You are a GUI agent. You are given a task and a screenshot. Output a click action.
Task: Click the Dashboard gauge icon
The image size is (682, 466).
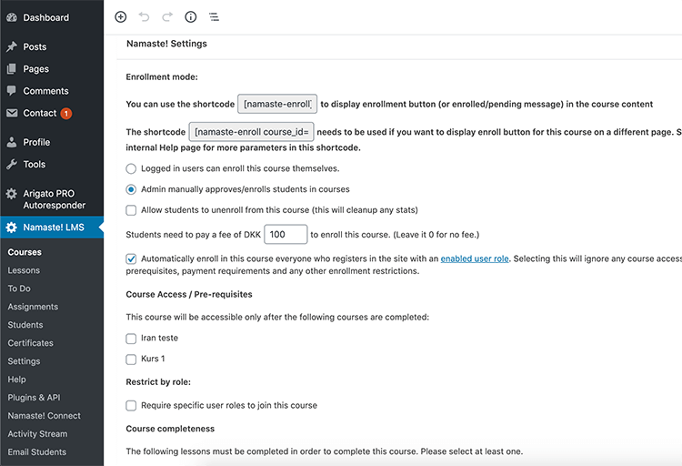[12, 17]
